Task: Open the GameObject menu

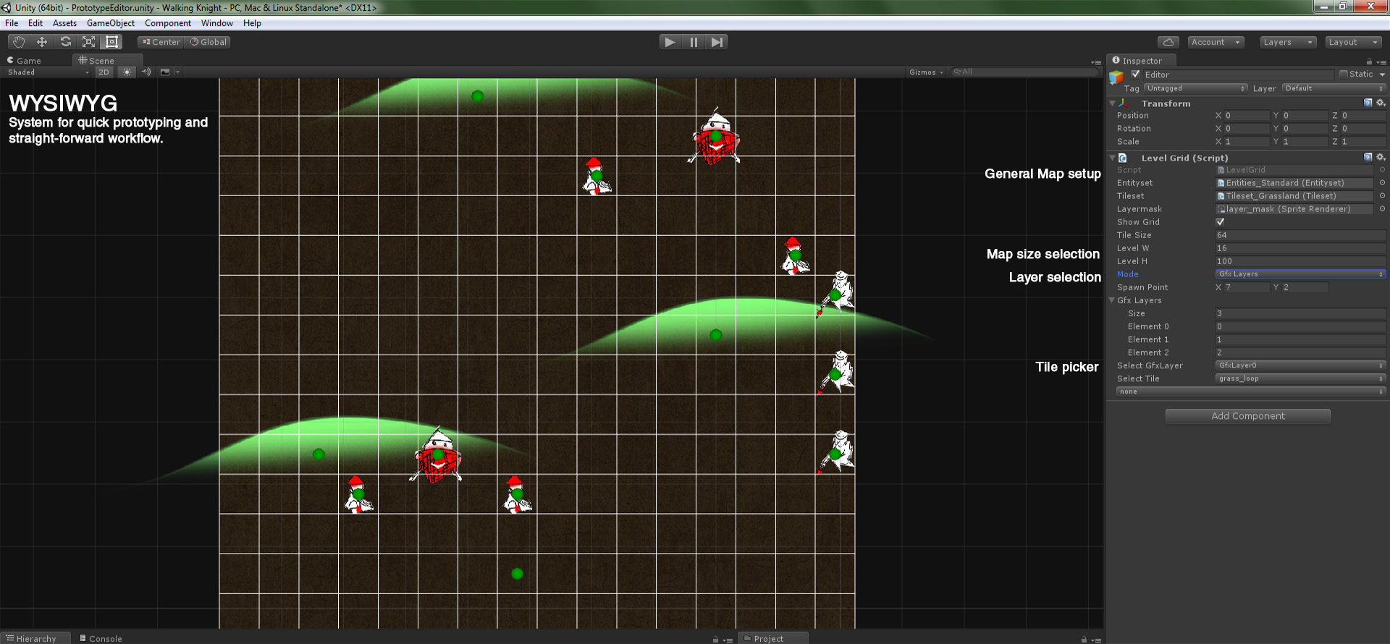Action: [x=110, y=23]
